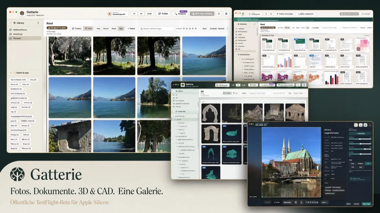The height and width of the screenshot is (213, 380).
Task: Click Cancel in image editor
Action: 356,204
